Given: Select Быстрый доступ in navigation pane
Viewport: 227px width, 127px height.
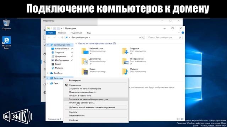Looking at the screenshot, I should 61,45.
